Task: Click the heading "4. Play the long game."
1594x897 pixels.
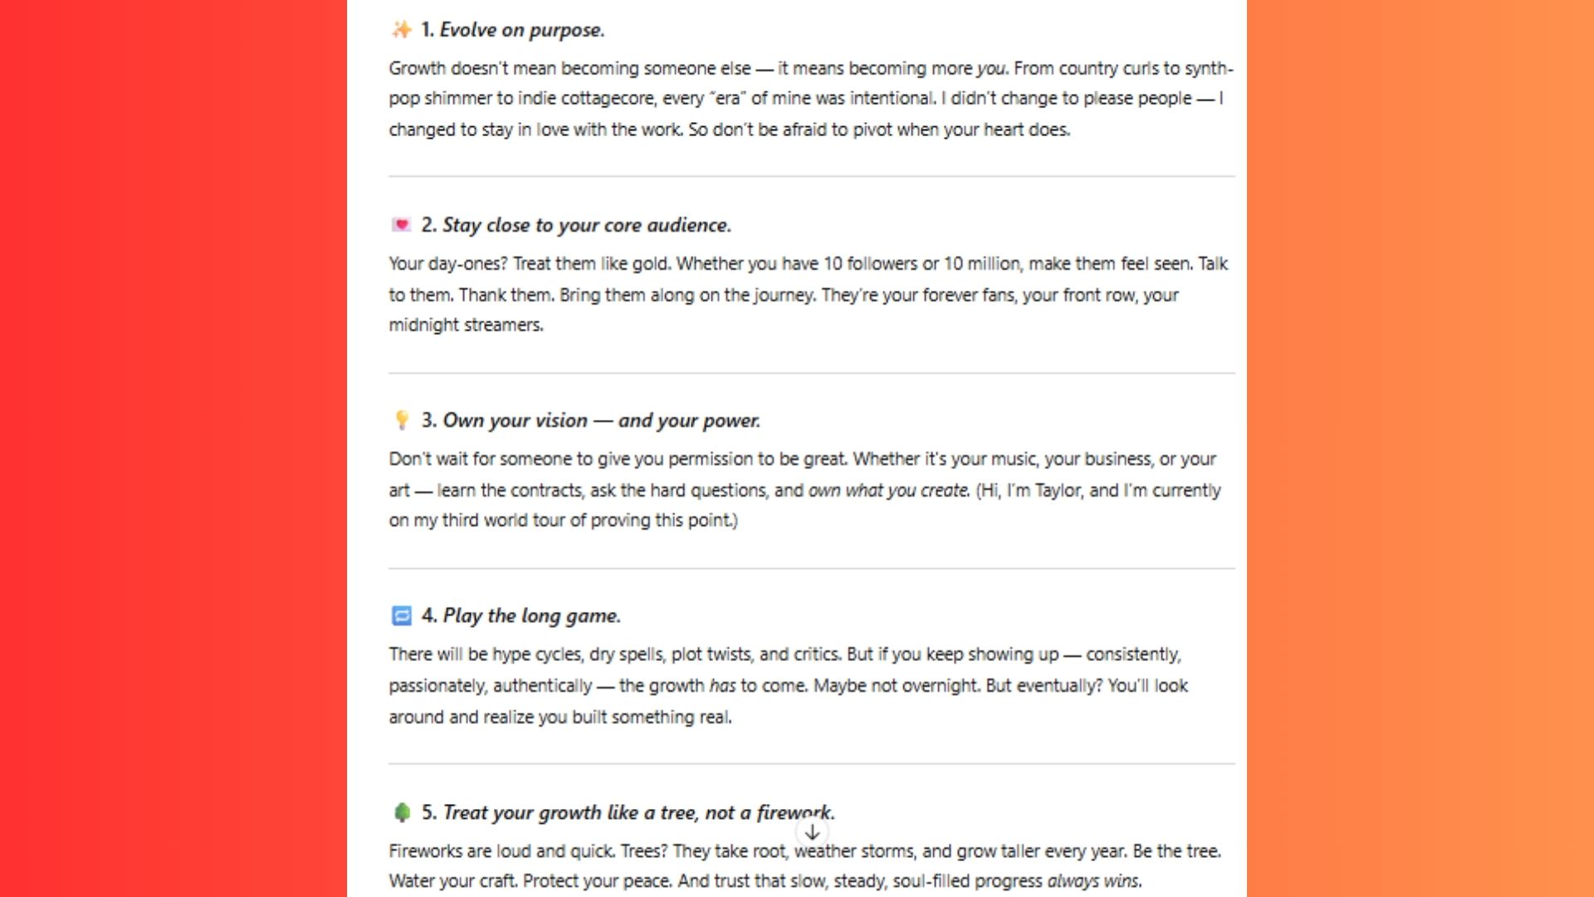Action: tap(521, 615)
